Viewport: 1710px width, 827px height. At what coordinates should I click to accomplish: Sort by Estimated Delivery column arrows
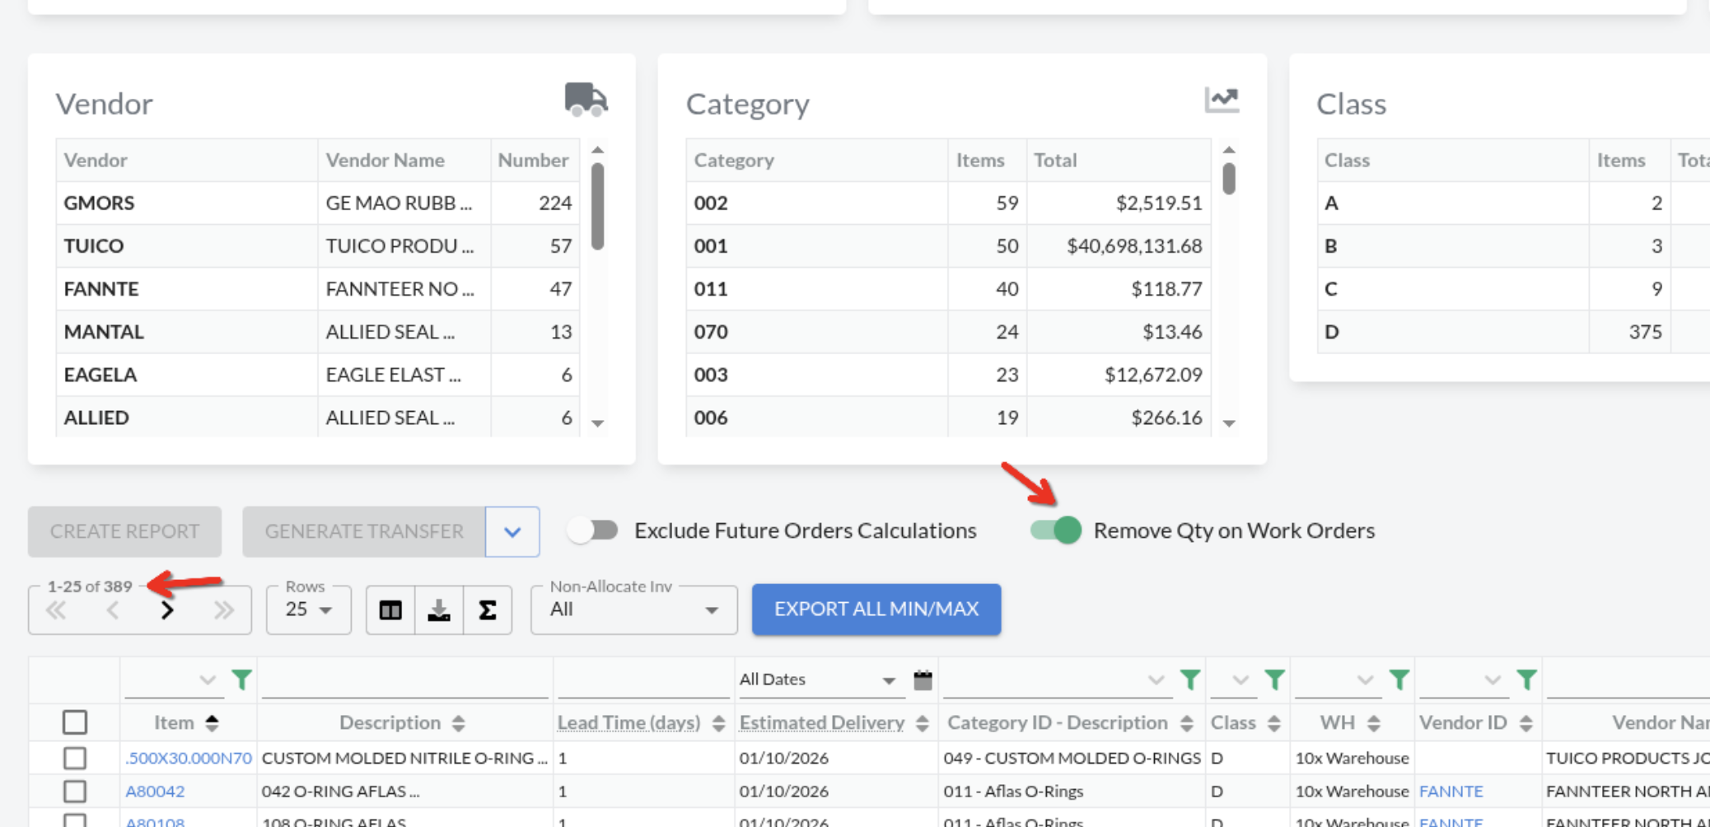pyautogui.click(x=923, y=723)
